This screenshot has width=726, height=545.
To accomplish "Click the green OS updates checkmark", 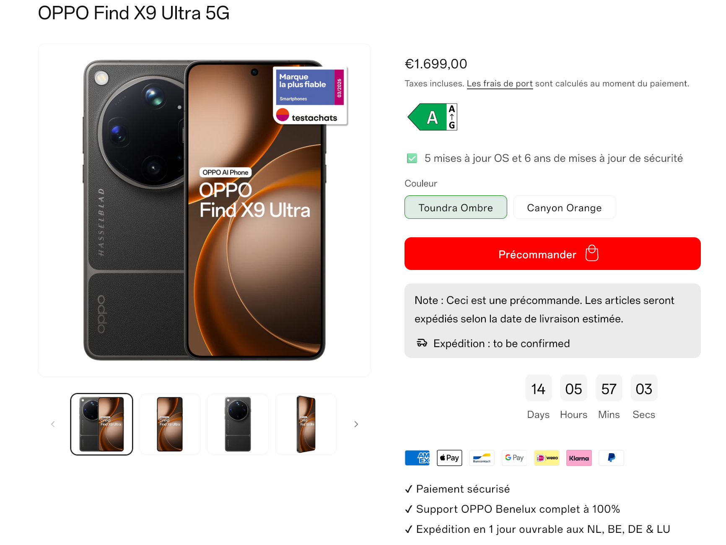I will click(412, 158).
